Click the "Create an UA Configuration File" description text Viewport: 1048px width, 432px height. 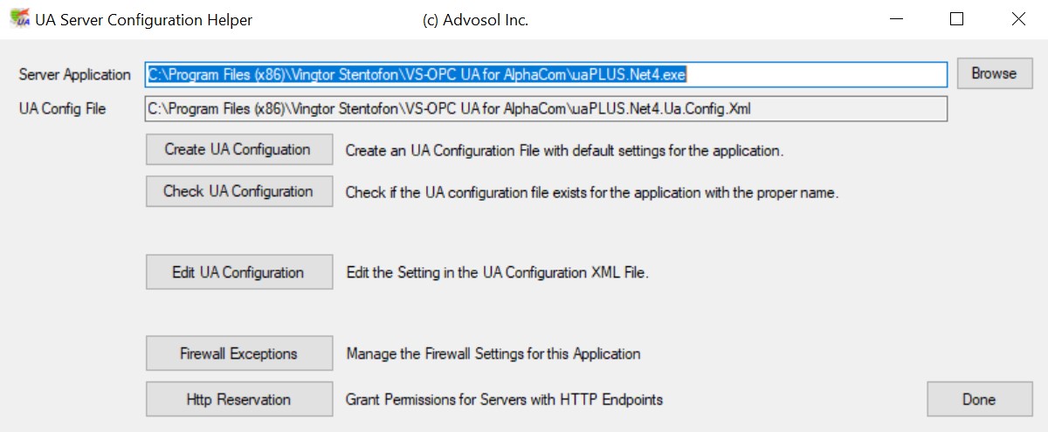point(564,151)
